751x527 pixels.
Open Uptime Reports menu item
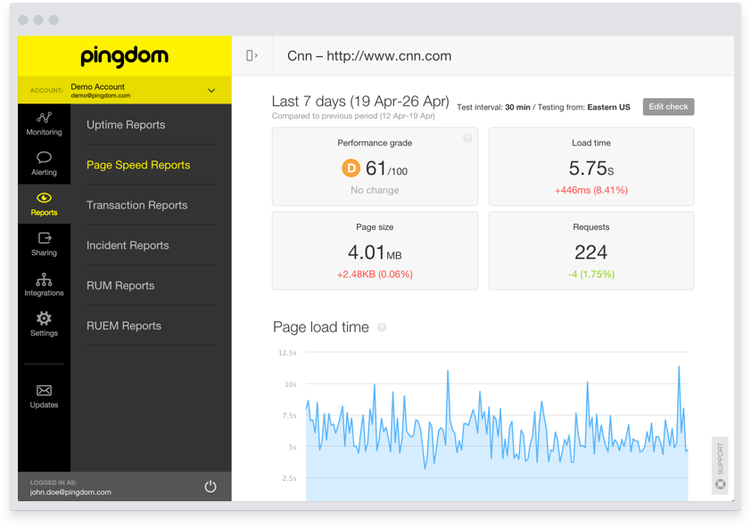(126, 125)
